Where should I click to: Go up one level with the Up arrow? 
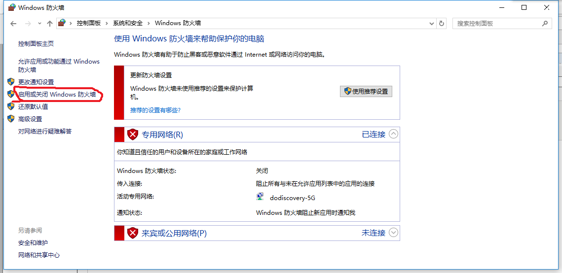(x=50, y=24)
